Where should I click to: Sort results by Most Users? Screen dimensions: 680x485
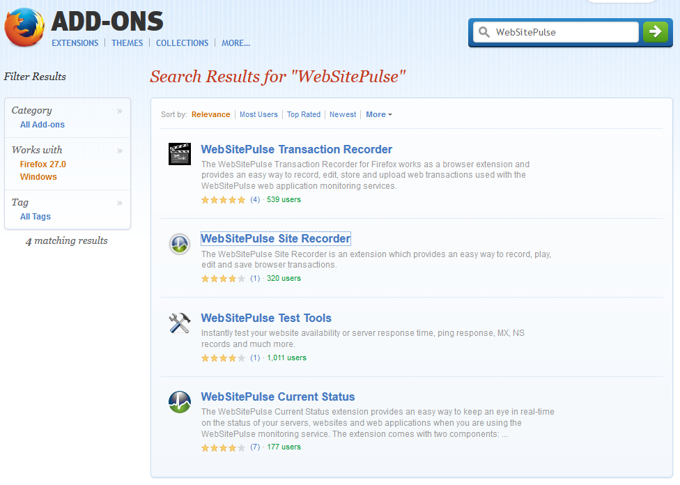point(259,114)
